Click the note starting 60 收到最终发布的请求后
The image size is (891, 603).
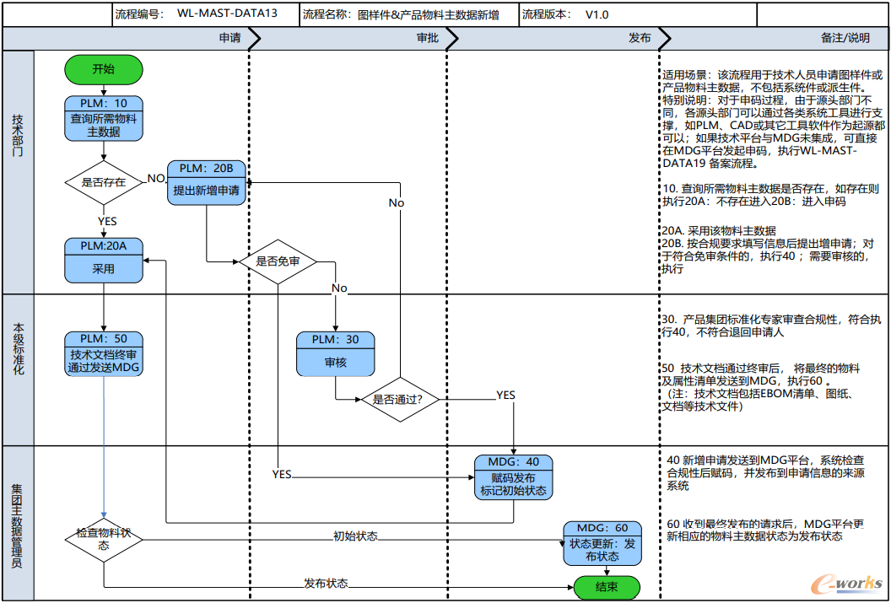coord(764,529)
